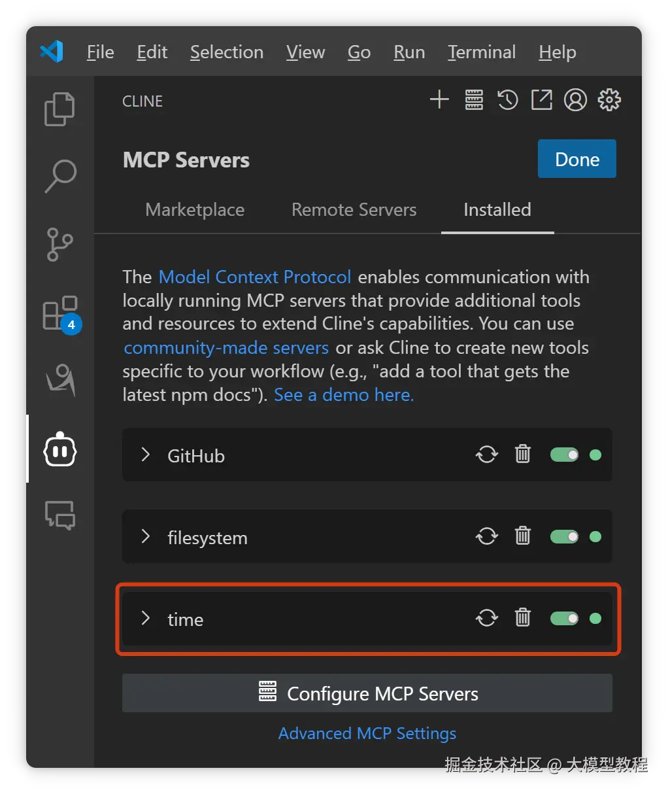Disable the time server switch
668x794 pixels.
(x=564, y=618)
